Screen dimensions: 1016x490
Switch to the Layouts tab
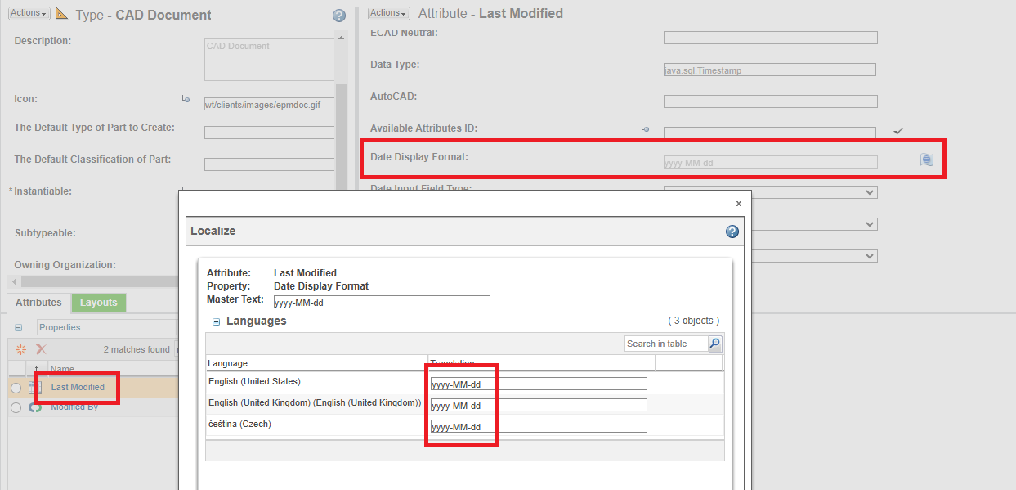[x=98, y=302]
